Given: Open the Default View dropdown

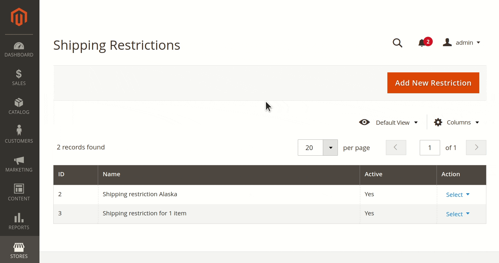Looking at the screenshot, I should click(x=388, y=122).
